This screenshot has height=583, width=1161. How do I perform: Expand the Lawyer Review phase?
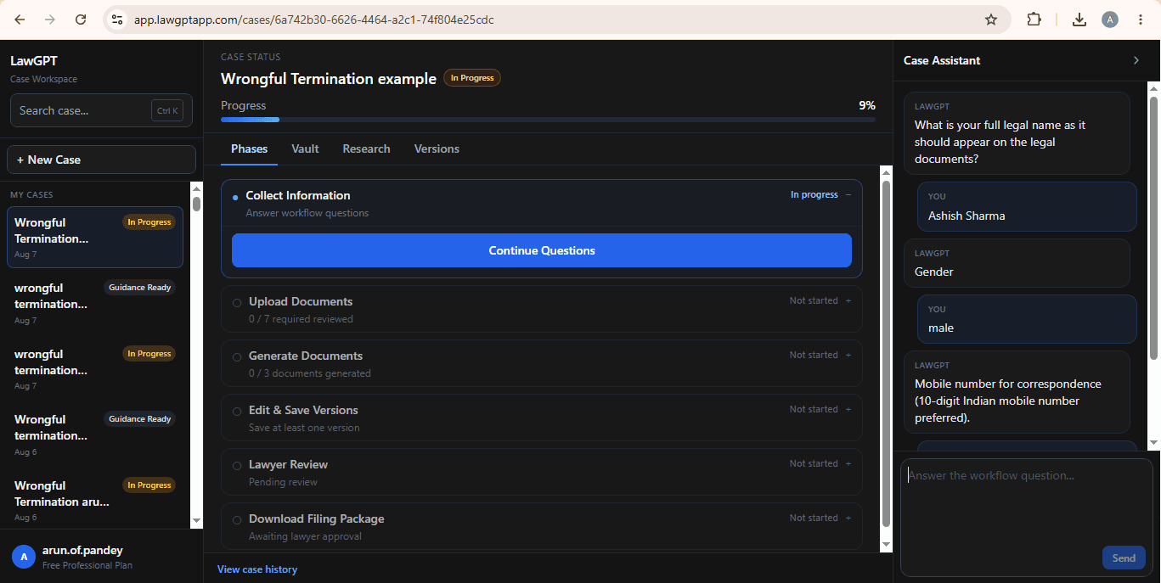pos(848,463)
